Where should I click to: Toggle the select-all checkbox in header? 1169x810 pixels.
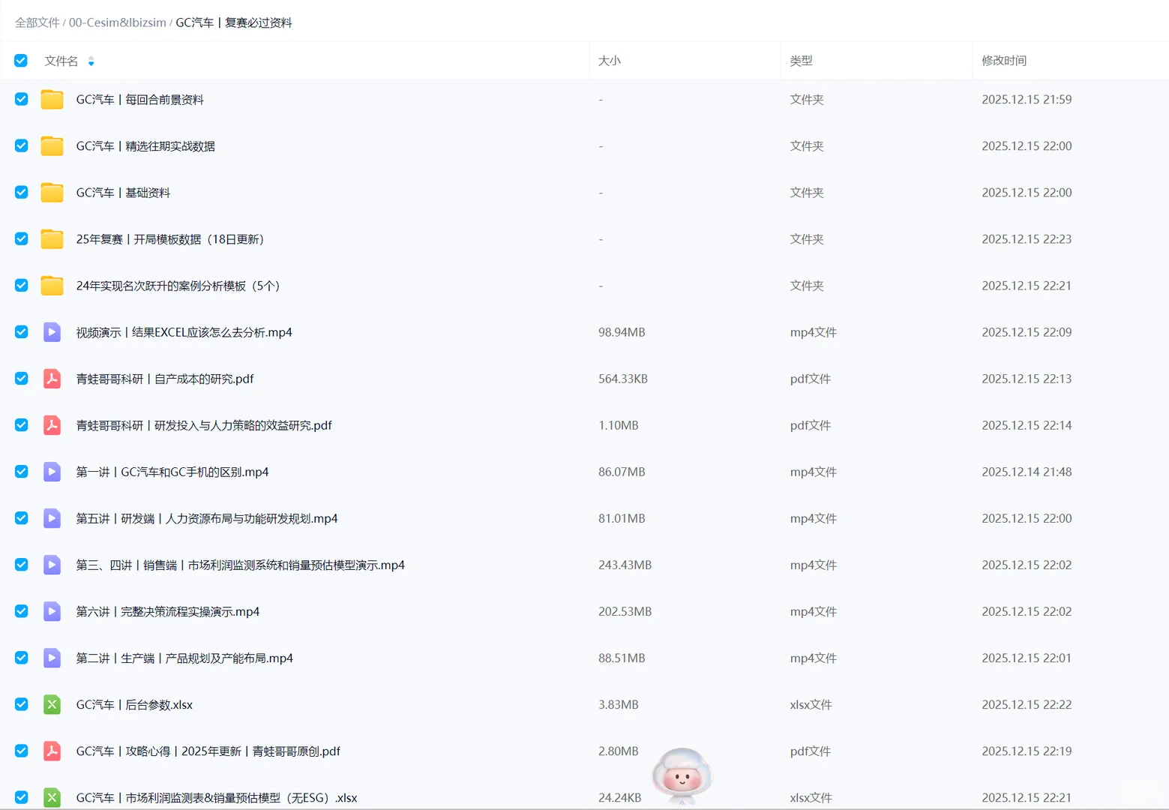point(21,61)
